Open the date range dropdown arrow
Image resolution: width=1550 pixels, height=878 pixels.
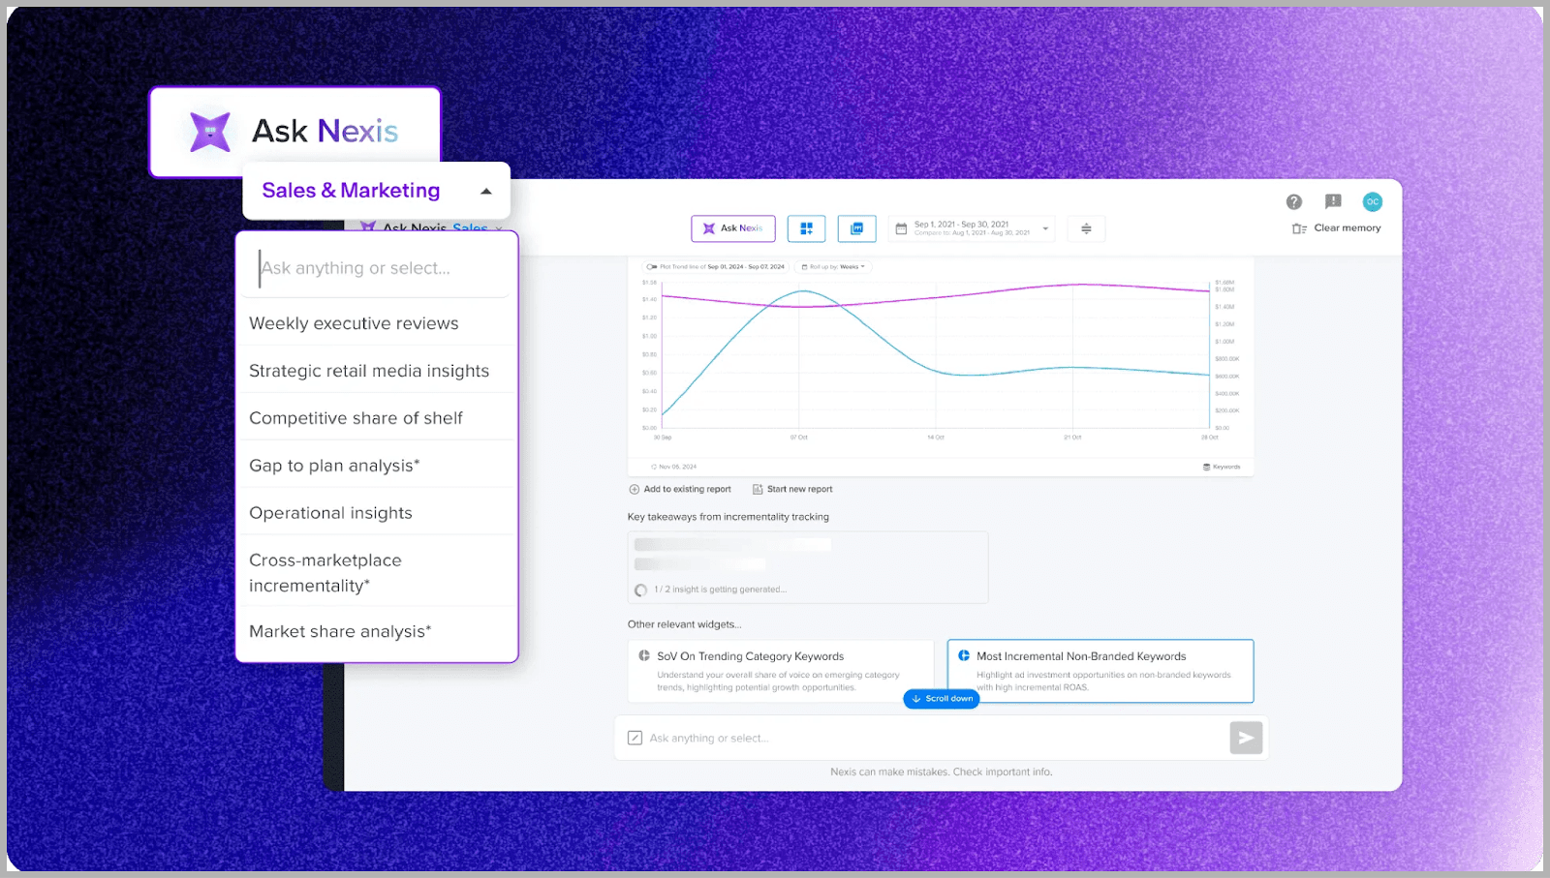coord(1045,229)
